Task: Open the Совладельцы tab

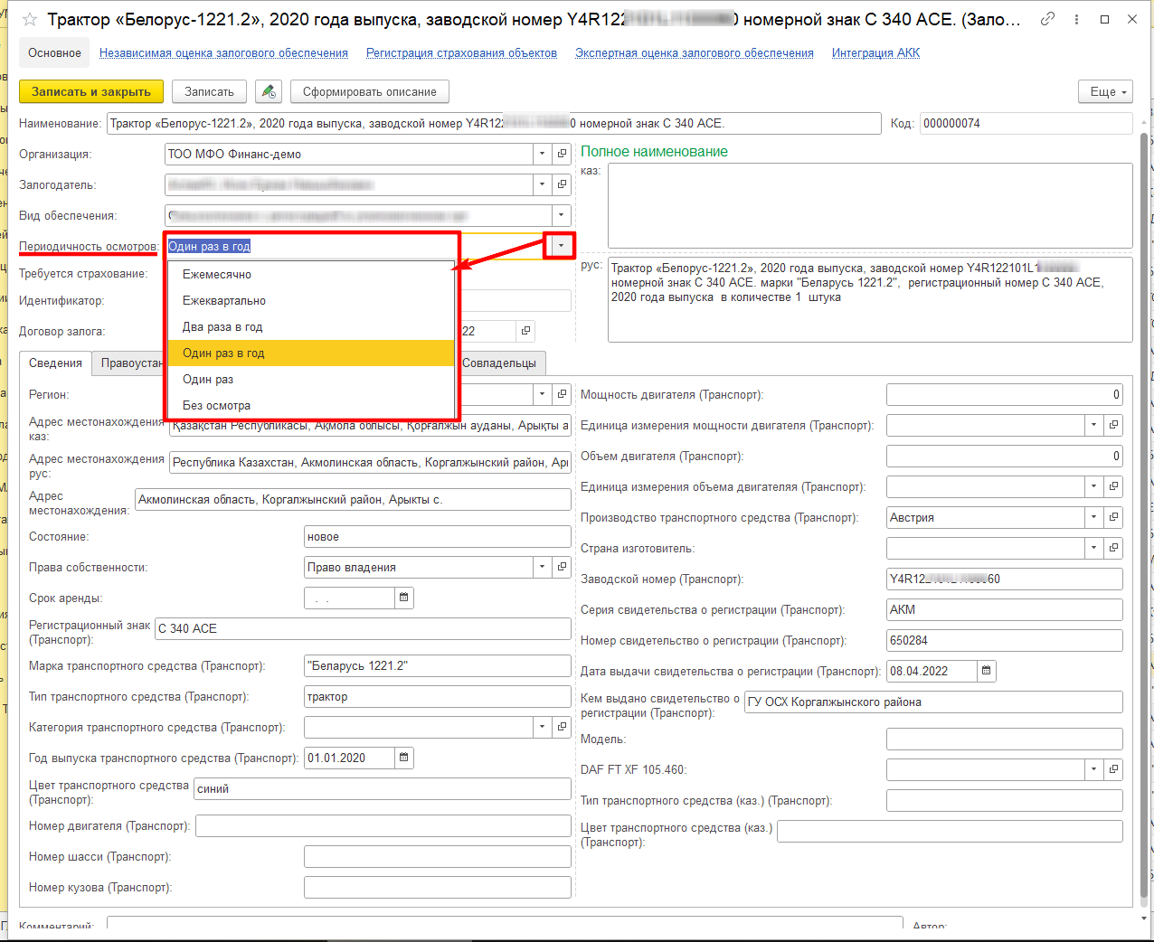Action: tap(499, 363)
